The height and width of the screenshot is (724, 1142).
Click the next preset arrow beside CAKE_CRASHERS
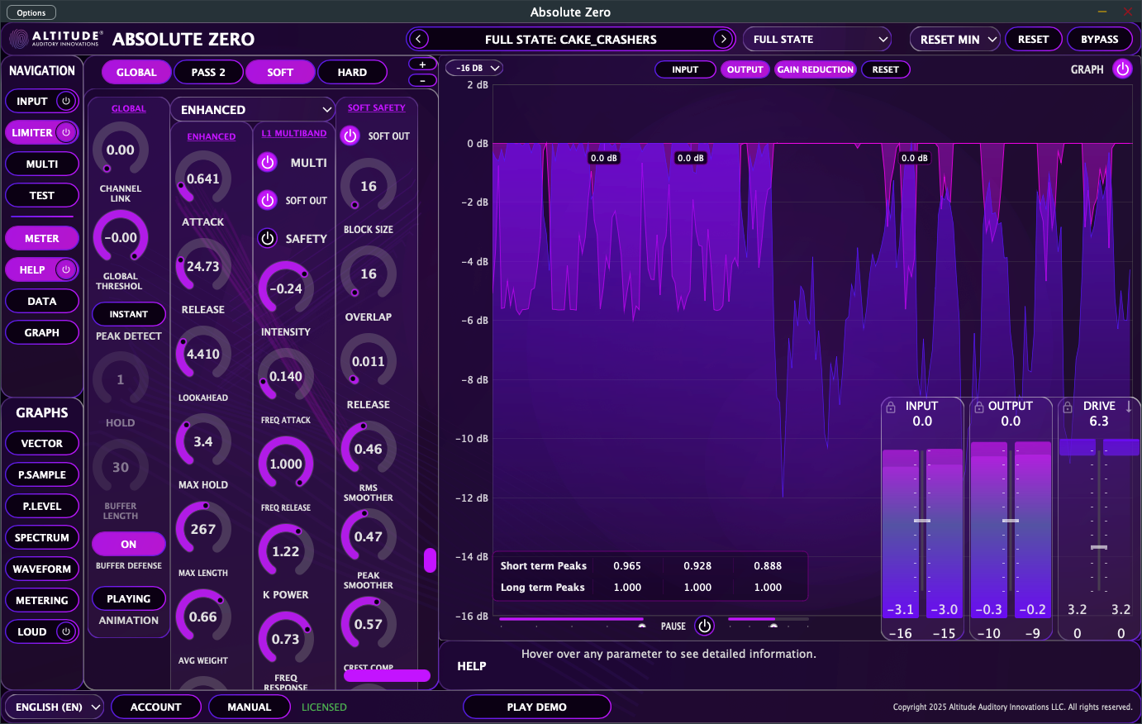click(x=725, y=39)
